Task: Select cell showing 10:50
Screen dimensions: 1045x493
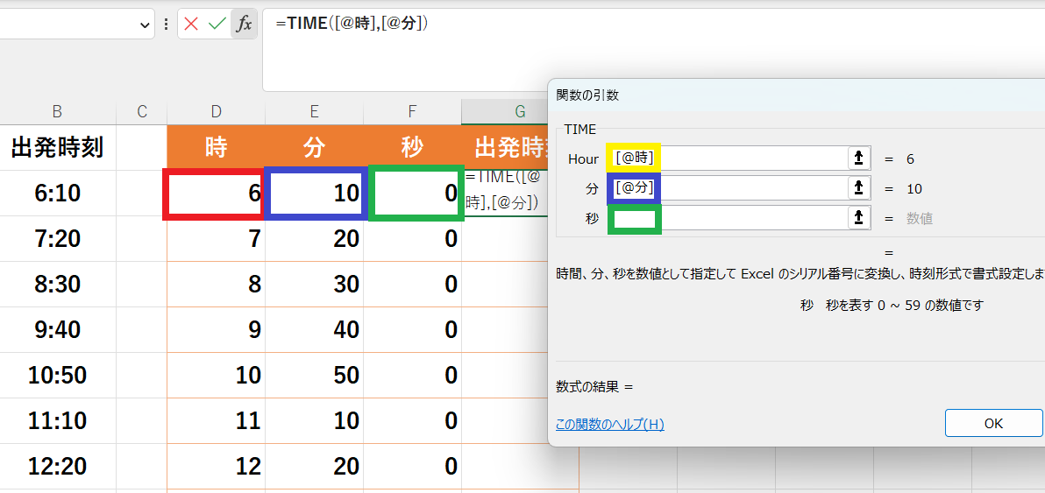Action: (x=57, y=376)
